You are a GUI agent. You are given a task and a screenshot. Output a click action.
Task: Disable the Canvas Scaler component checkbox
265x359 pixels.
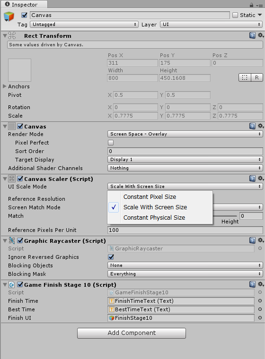click(20, 179)
